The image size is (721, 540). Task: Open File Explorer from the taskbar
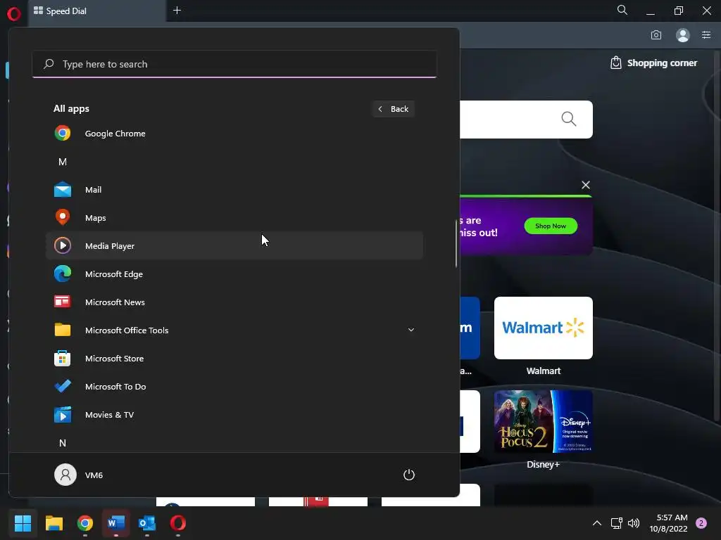click(54, 523)
